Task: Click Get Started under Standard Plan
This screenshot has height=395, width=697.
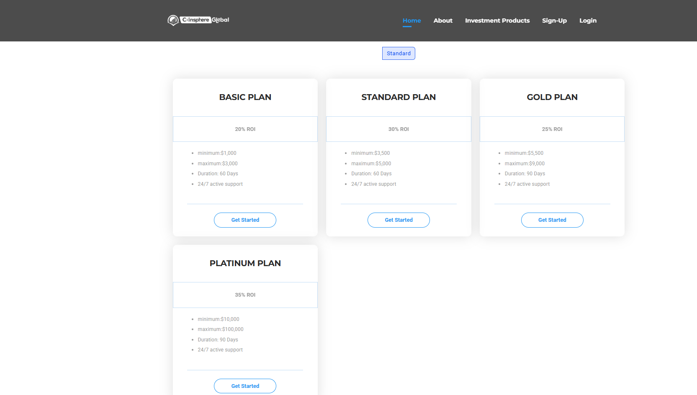Action: 399,220
